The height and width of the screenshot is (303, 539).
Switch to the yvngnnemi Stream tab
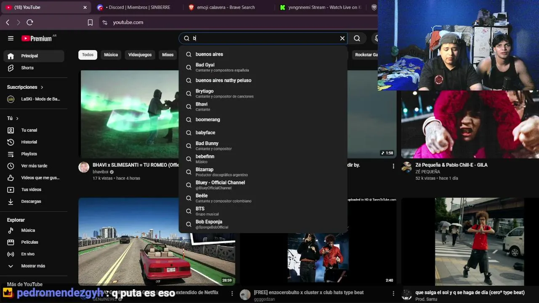point(321,7)
